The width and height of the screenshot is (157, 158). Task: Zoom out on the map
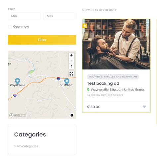point(71,61)
